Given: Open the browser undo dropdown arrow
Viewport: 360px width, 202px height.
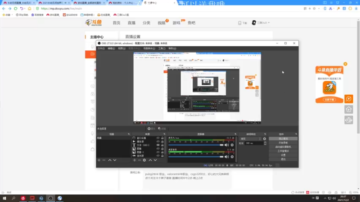Looking at the screenshot, I should [x=25, y=9].
